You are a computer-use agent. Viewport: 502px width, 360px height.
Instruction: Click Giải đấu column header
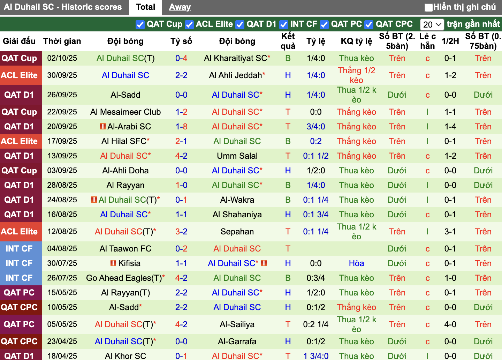coord(19,41)
